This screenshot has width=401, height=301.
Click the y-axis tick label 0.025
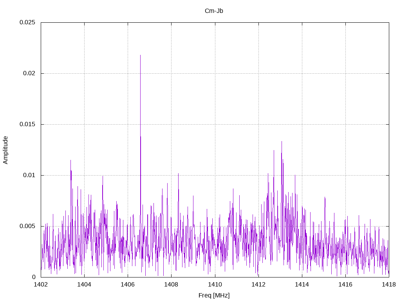(x=27, y=22)
